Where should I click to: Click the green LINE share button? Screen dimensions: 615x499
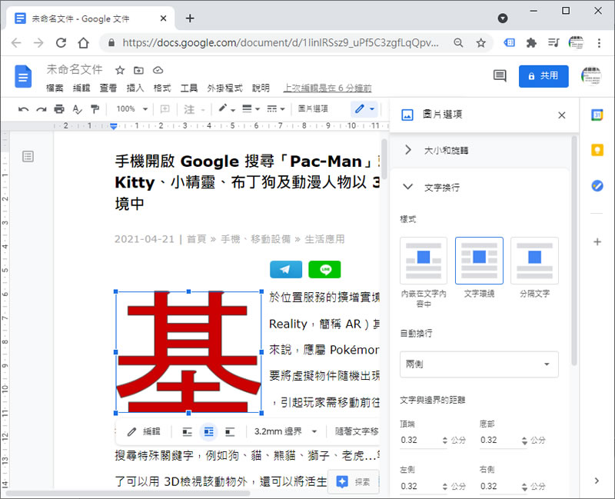(x=324, y=270)
